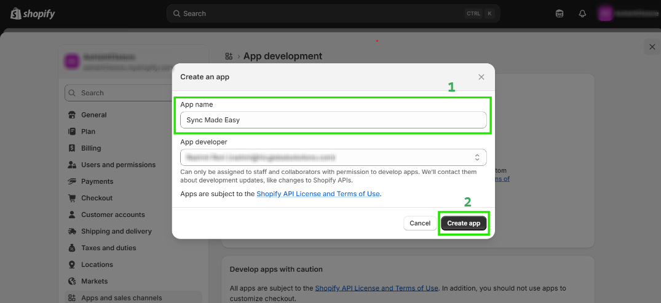The image size is (661, 303).
Task: Open the App developer dropdown
Action: pyautogui.click(x=333, y=157)
